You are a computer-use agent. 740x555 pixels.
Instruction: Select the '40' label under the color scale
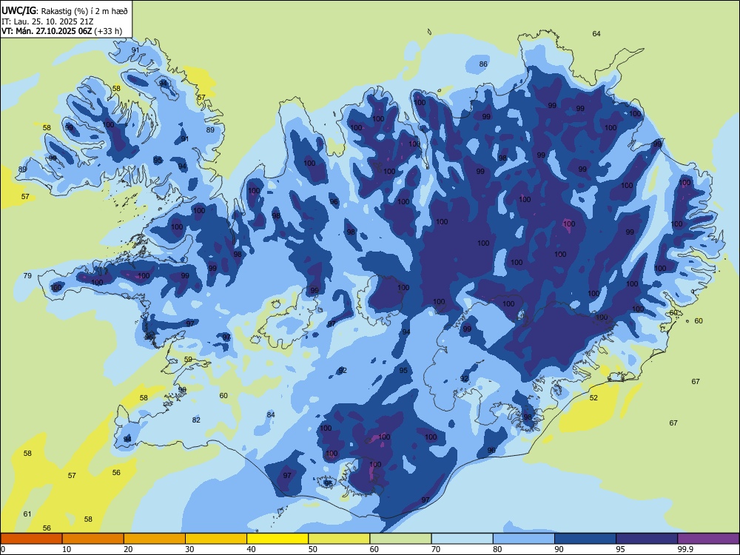pyautogui.click(x=252, y=549)
